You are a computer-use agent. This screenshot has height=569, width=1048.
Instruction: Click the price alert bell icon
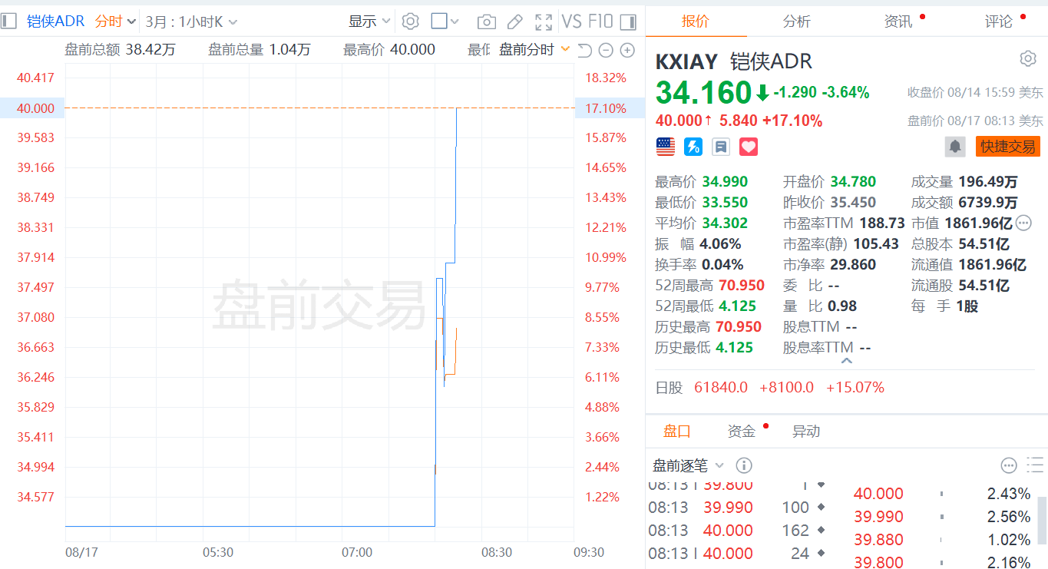955,146
